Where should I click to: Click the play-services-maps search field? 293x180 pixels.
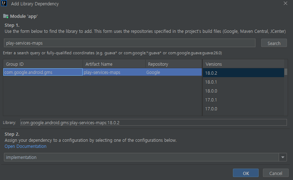[130, 43]
